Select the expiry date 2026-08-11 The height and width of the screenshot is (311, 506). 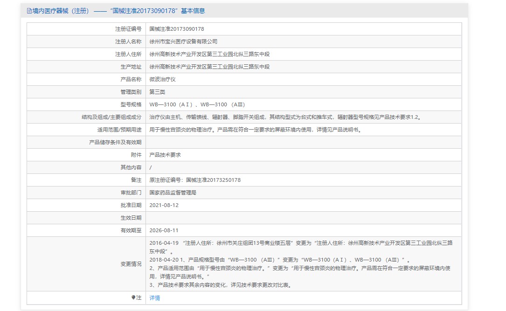[164, 230]
